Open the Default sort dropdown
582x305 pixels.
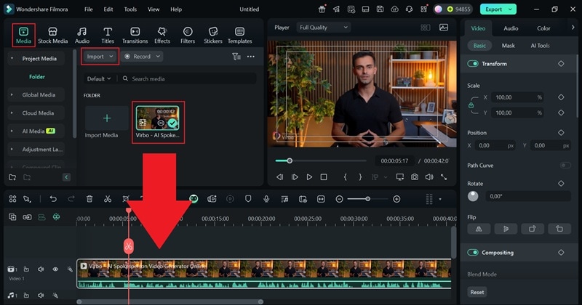(99, 78)
